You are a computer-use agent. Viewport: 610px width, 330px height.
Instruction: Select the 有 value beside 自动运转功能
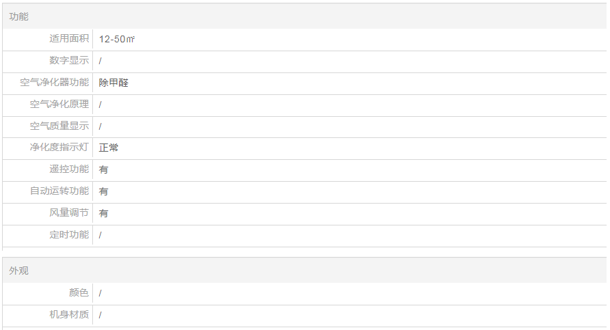click(103, 191)
